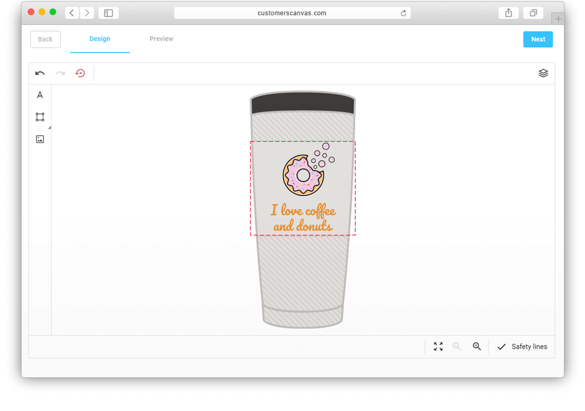Revert the design with the red reset icon
The image size is (585, 411).
point(80,73)
